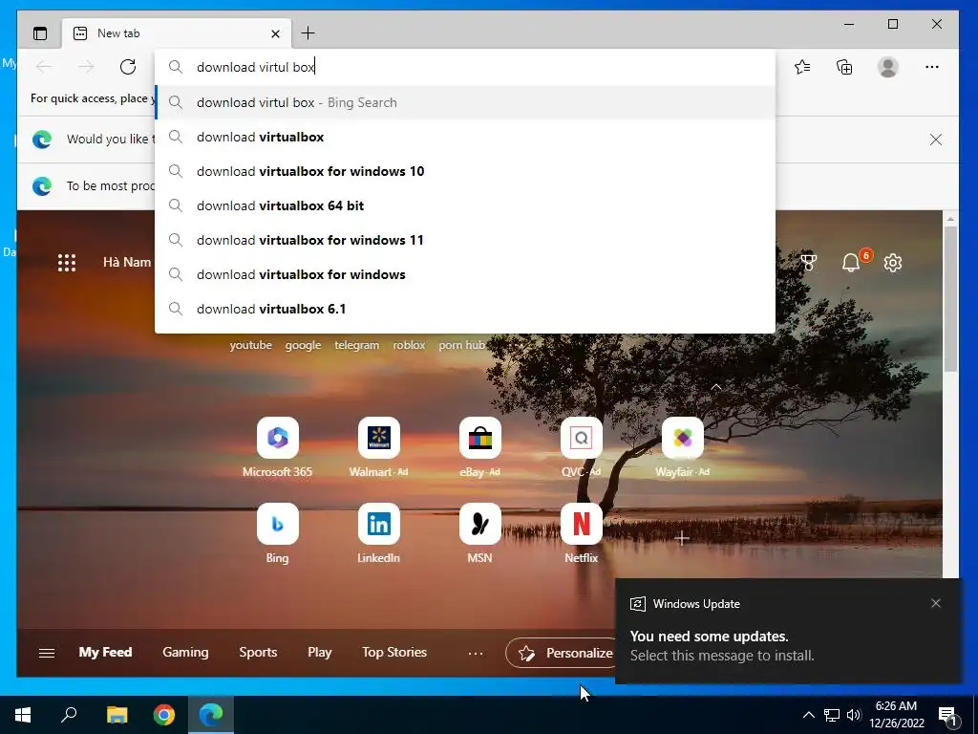Launch Chrome from taskbar
This screenshot has width=978, height=734.
coord(164,715)
